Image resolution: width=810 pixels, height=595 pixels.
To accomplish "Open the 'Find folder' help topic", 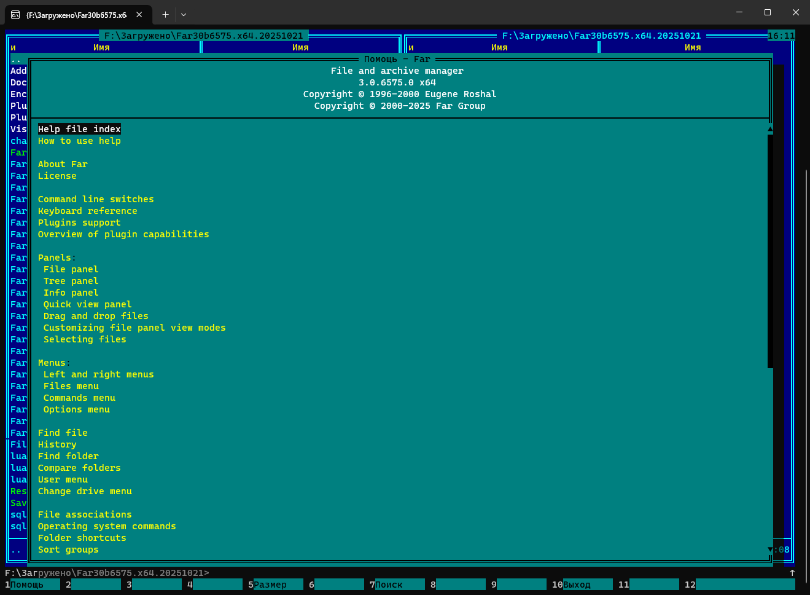I will coord(68,456).
